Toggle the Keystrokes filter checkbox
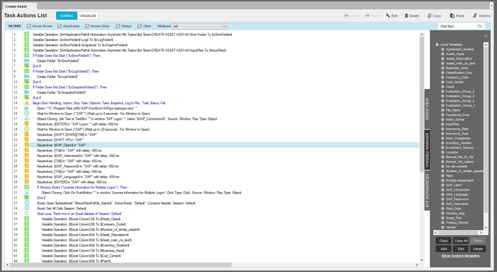497x272 pixels. [x=60, y=26]
